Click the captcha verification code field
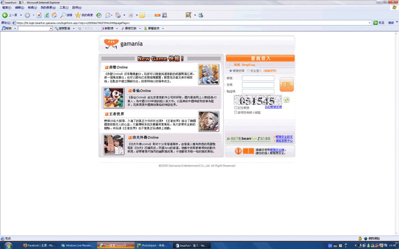 click(x=258, y=91)
